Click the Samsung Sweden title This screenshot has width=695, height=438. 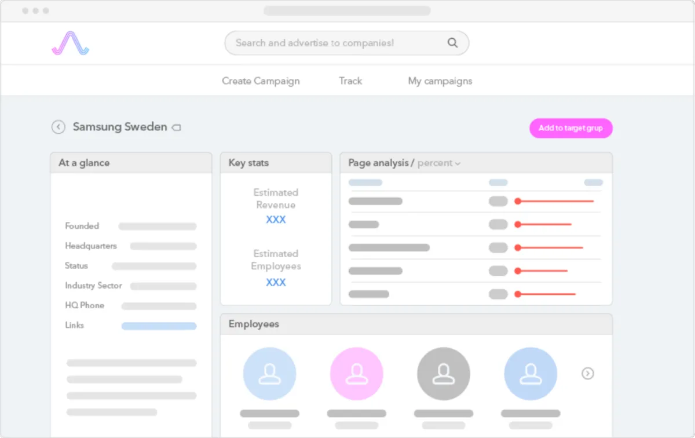120,127
